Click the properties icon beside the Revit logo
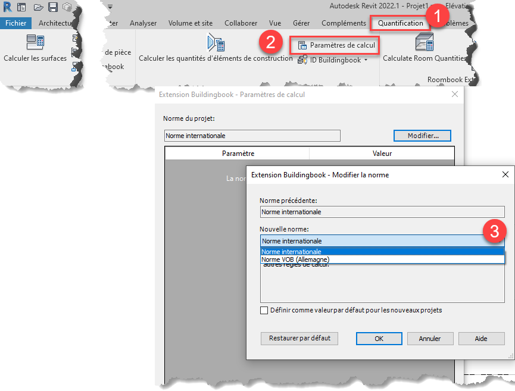Screen dimensions: 515x391 pos(21,7)
